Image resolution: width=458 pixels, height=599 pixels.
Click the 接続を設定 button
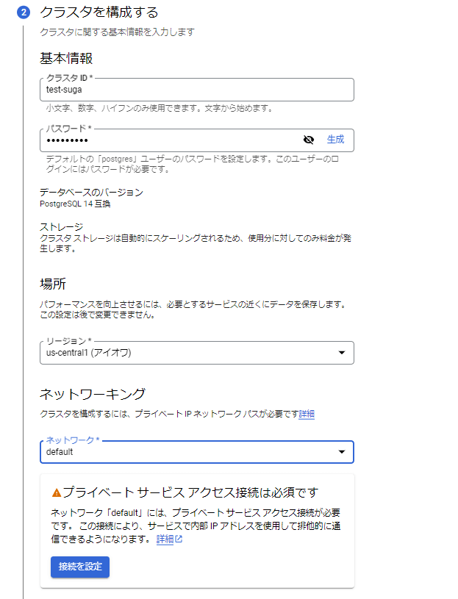[x=80, y=567]
